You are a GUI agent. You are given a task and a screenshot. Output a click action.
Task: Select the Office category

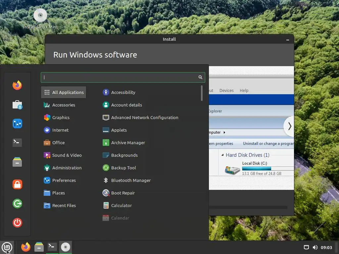point(64,143)
